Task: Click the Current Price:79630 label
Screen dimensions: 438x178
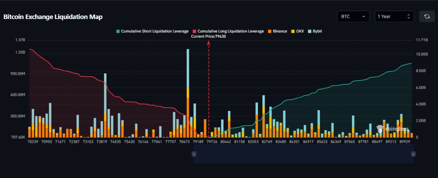Action: click(x=209, y=36)
